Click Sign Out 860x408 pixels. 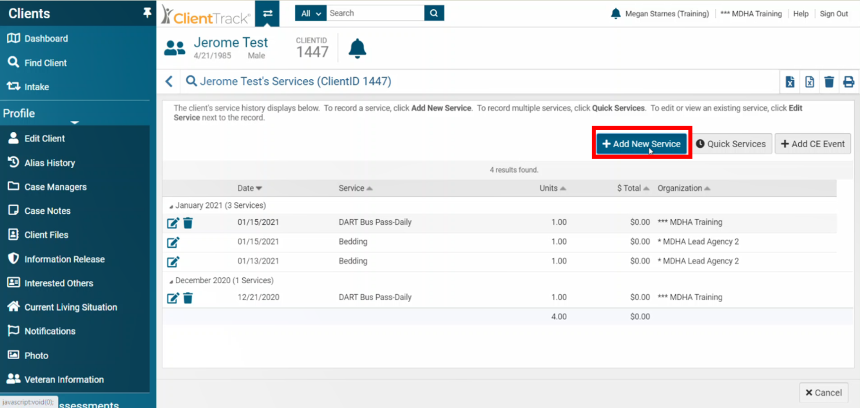pos(834,13)
